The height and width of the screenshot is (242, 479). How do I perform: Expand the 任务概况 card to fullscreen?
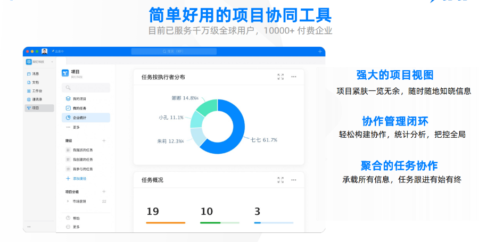(280, 180)
